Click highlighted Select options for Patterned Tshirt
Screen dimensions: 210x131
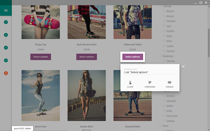click(133, 57)
